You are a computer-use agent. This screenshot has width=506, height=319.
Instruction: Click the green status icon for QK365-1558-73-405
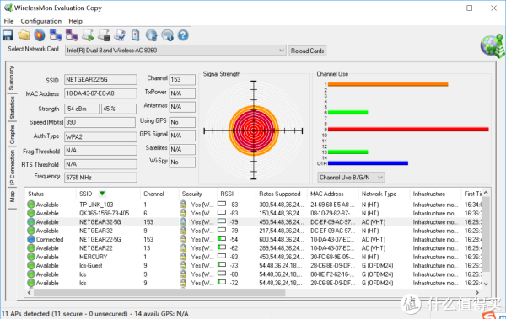coord(31,213)
